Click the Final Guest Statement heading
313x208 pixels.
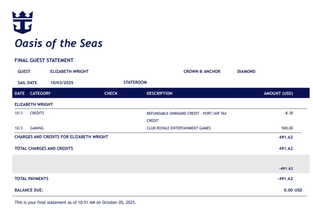coord(44,60)
